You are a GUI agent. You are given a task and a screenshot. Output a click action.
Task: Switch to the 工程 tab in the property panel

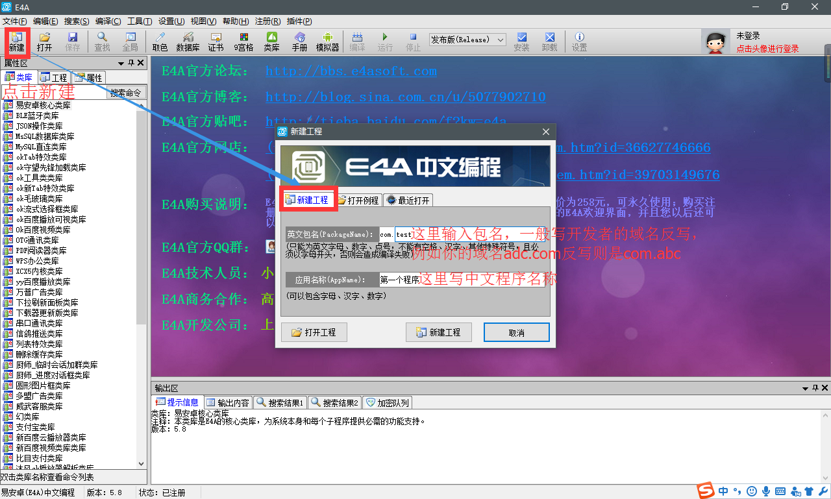54,78
